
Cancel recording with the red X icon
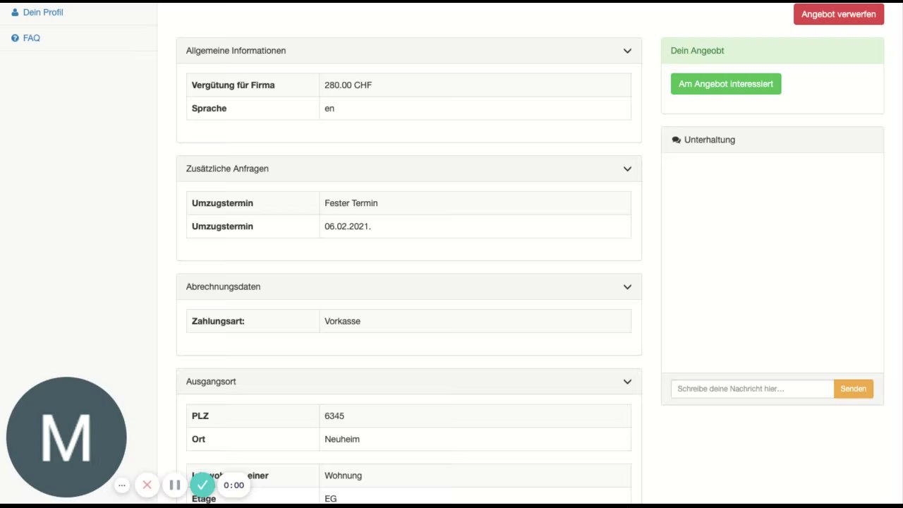pos(147,485)
